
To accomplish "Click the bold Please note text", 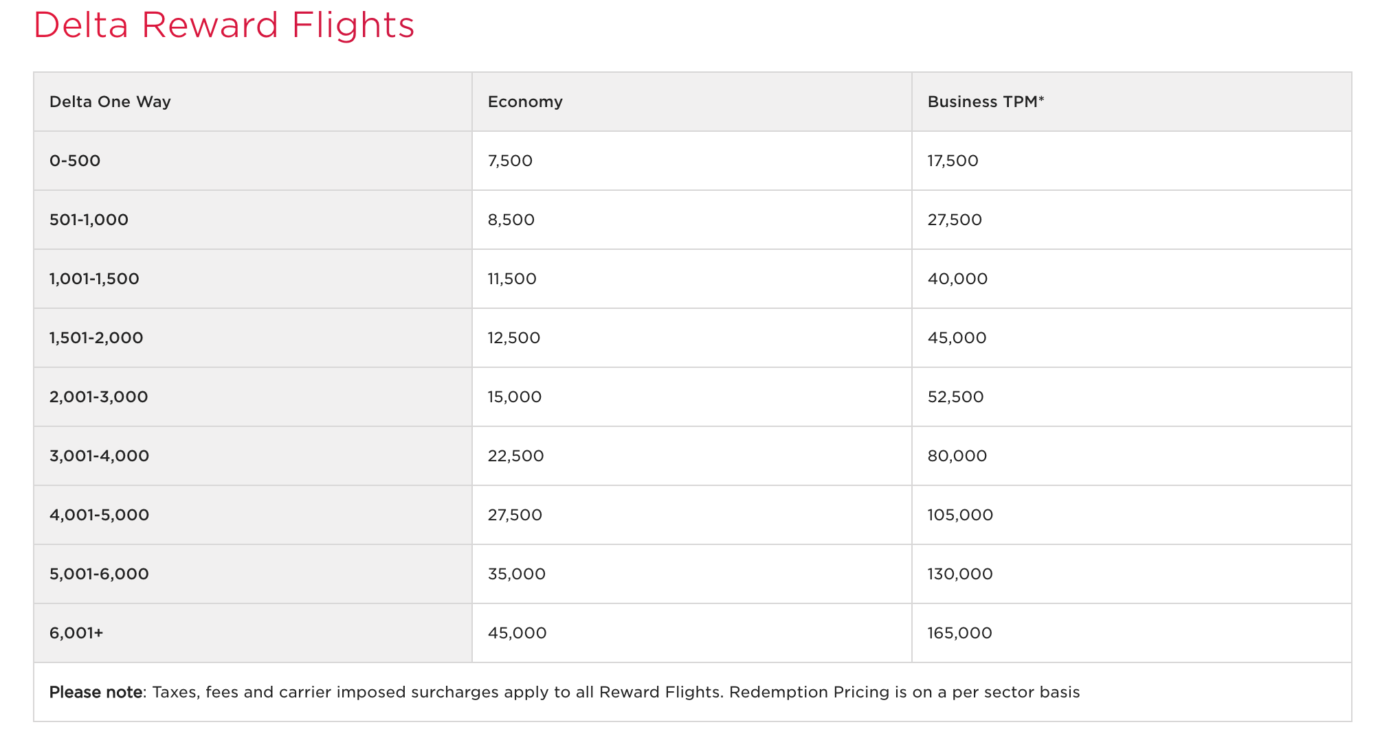I will click(x=96, y=692).
